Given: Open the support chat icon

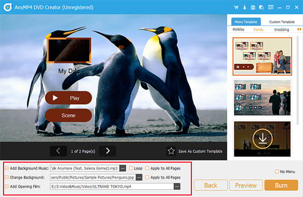Looking at the screenshot, I should pyautogui.click(x=261, y=8).
